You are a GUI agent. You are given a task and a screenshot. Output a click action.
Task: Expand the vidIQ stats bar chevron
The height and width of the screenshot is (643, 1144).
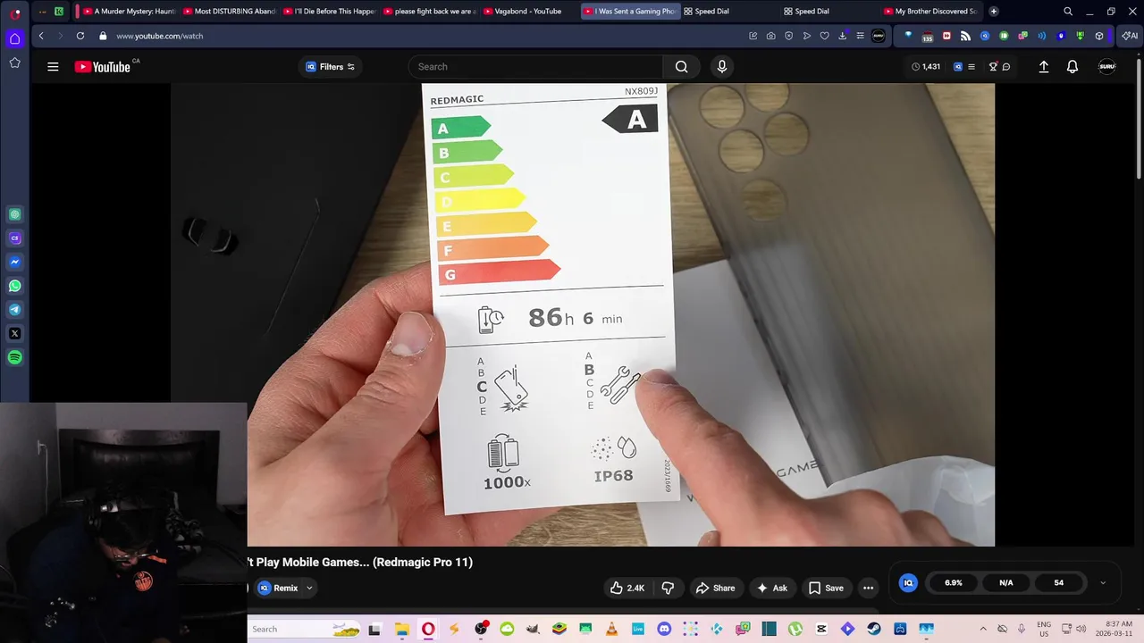(1103, 582)
